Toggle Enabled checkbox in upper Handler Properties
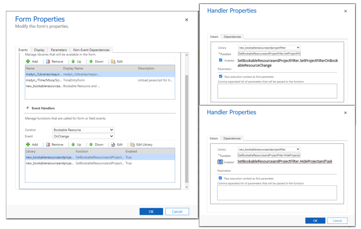The width and height of the screenshot is (361, 229). 221,60
